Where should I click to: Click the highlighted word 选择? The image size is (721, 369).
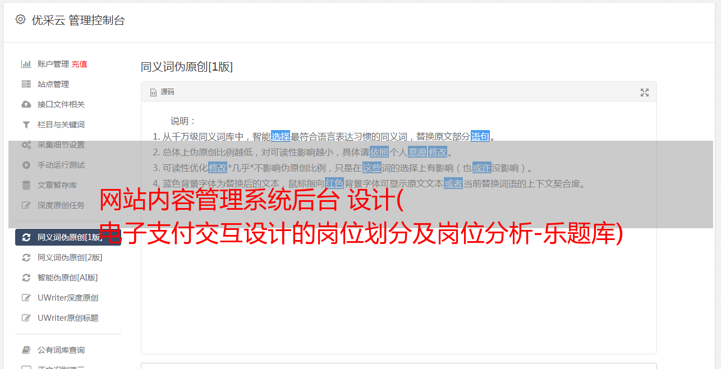pos(281,136)
